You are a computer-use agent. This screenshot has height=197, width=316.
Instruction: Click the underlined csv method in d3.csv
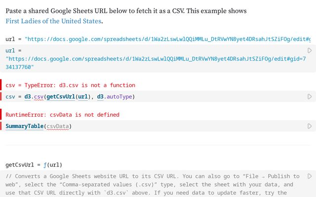tap(39, 97)
